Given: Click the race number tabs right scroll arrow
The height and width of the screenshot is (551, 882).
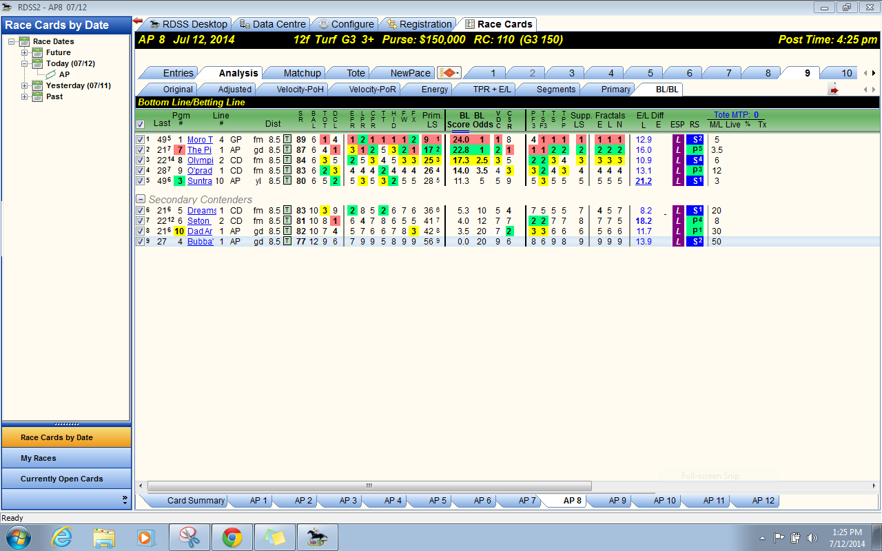Looking at the screenshot, I should (874, 73).
